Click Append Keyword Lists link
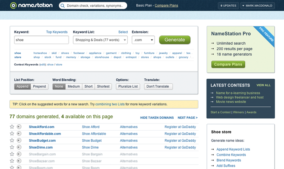This screenshot has height=169, width=284. pyautogui.click(x=233, y=149)
